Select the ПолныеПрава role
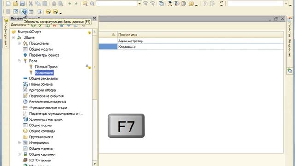This screenshot has height=166, width=295. 46,67
